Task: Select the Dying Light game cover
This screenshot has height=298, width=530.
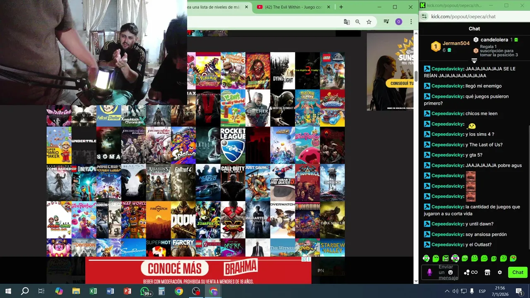Action: pyautogui.click(x=282, y=71)
